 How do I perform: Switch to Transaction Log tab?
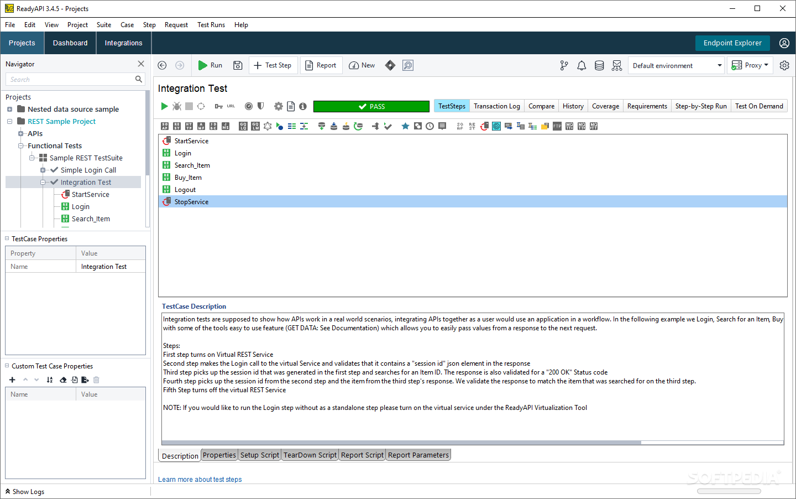[x=496, y=106]
